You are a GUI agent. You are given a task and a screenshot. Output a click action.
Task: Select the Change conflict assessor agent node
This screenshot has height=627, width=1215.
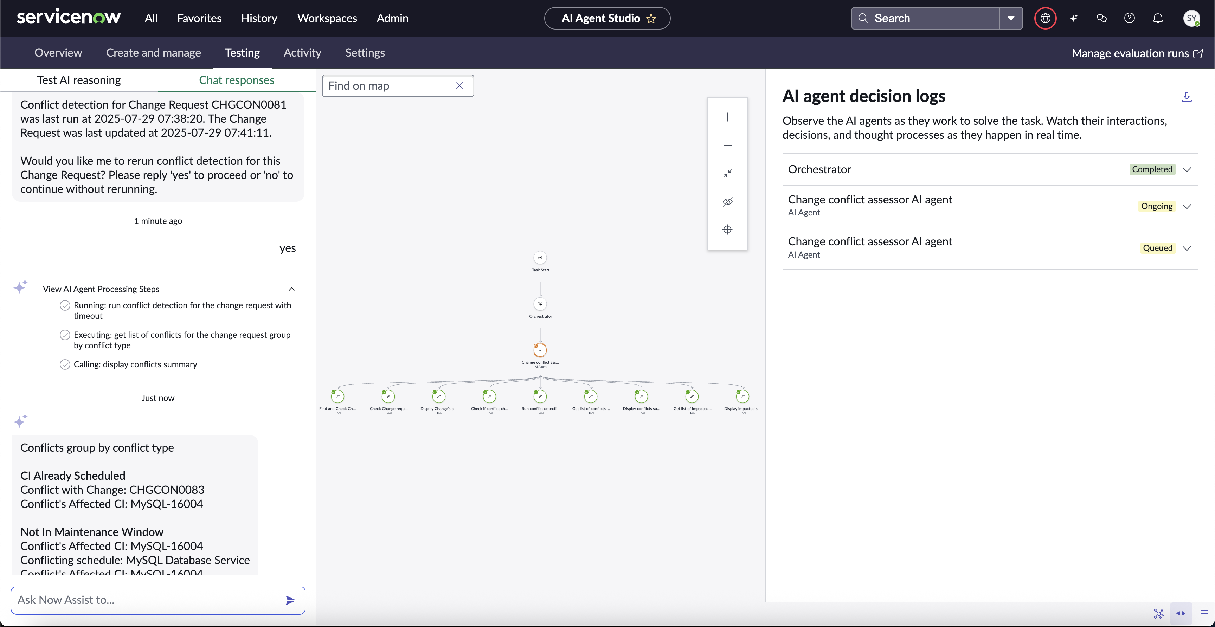point(540,350)
